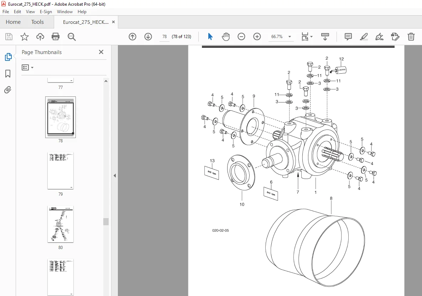Screen dimensions: 422x296
Task: Close the Eurocat_275_HECK document tab
Action: coord(113,22)
